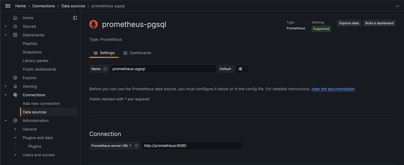
Task: Collapse the Plugins and data subsection
Action: pos(15,138)
